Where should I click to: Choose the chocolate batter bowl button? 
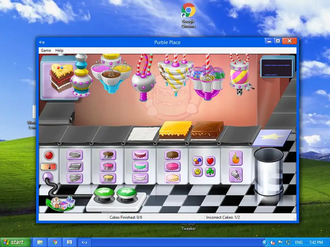tap(108, 155)
